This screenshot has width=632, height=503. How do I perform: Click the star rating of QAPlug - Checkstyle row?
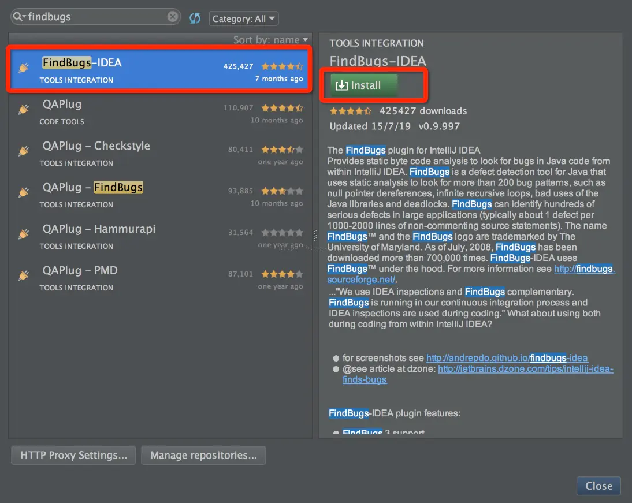(x=282, y=150)
